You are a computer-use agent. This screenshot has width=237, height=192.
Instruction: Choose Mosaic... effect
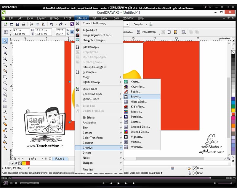(142, 112)
